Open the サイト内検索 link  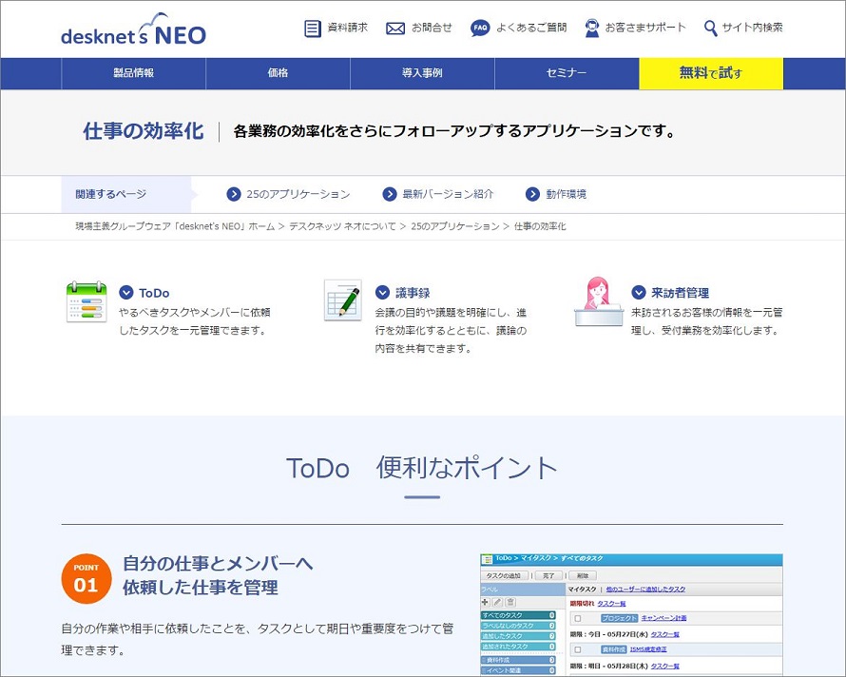(x=752, y=28)
